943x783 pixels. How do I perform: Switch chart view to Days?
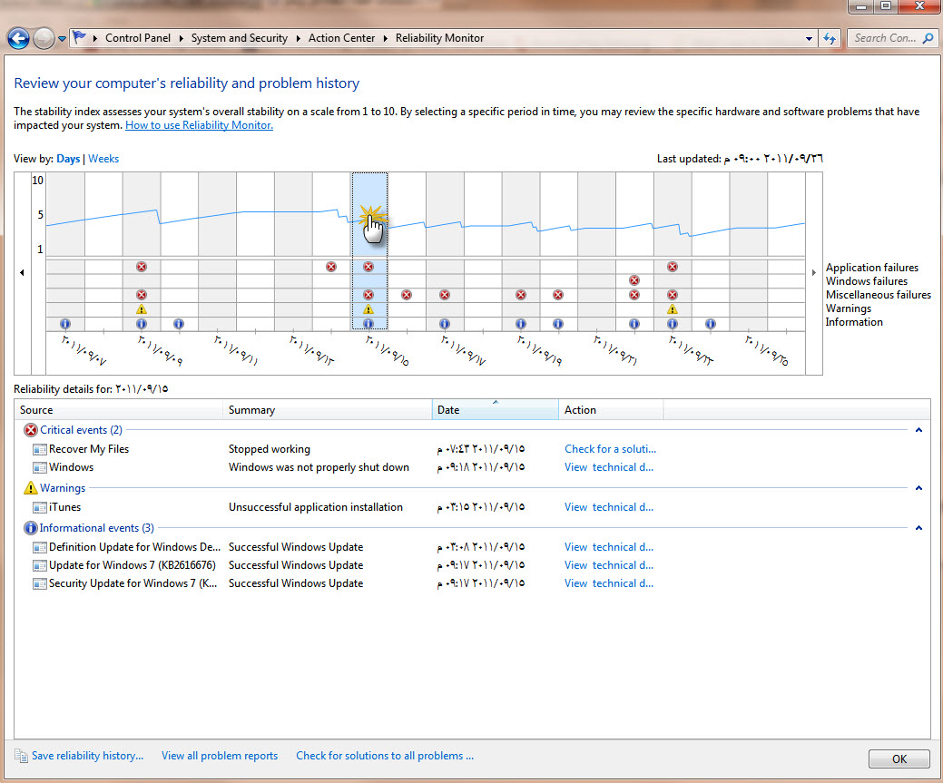[x=68, y=159]
